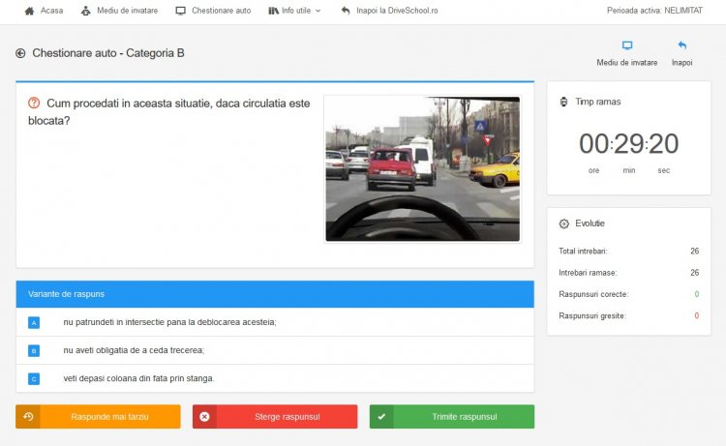Click the Raspunsuri corecte label
The width and height of the screenshot is (726, 446).
(593, 294)
